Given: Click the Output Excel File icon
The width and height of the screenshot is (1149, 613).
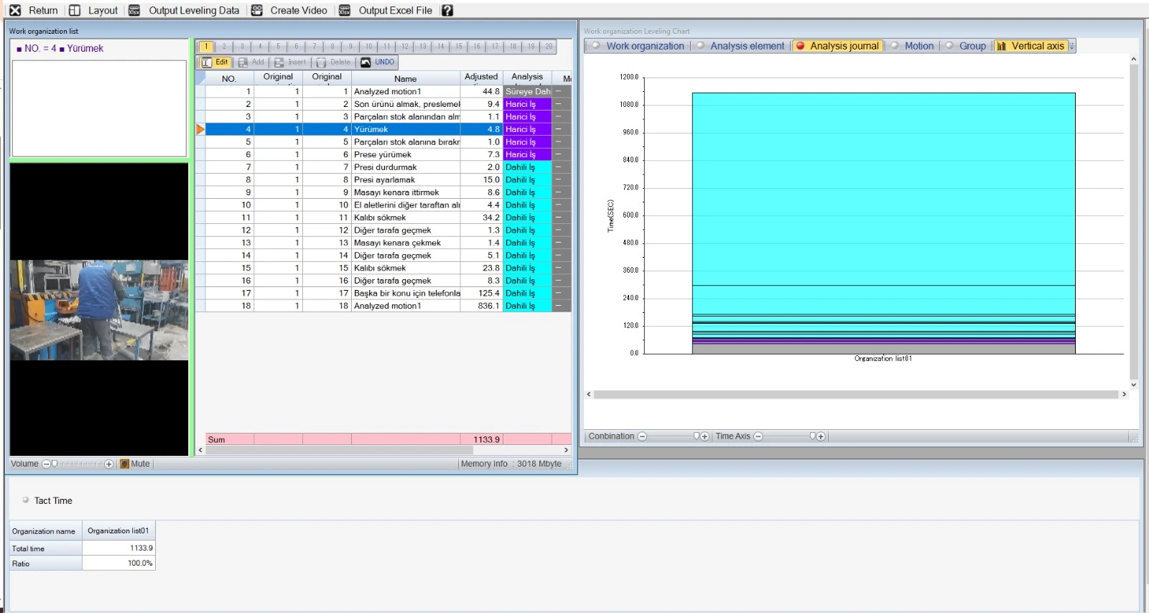Looking at the screenshot, I should 345,10.
